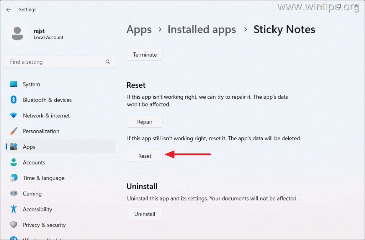Click the Bluetooth icon in sidebar
The height and width of the screenshot is (240, 365).
tap(14, 100)
